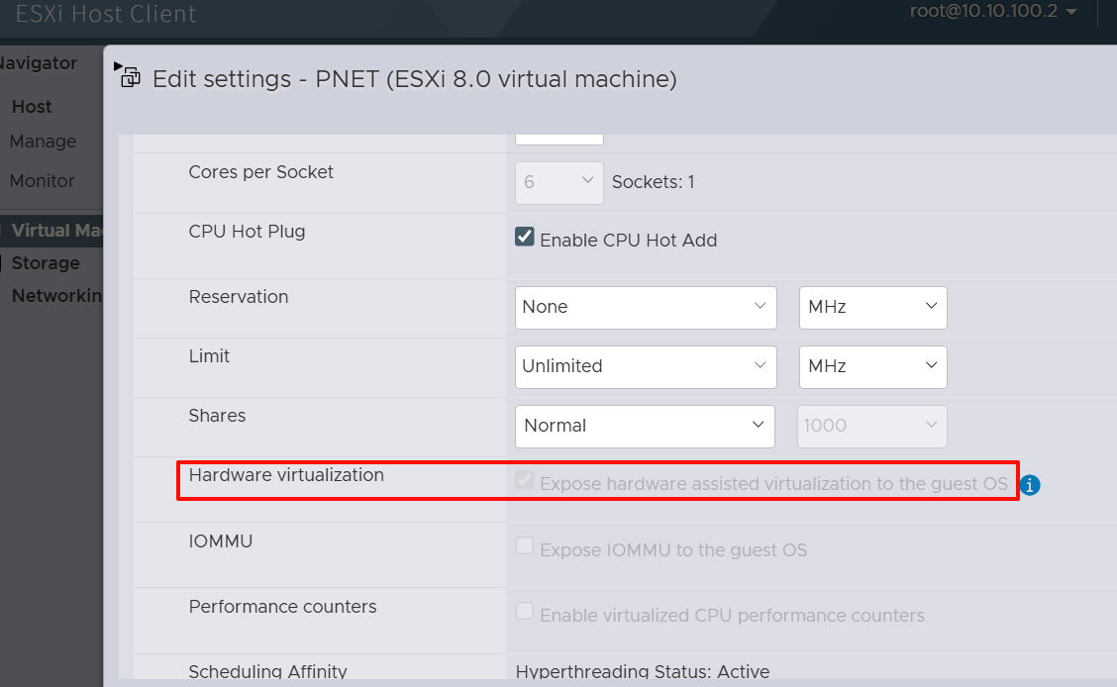Screen dimensions: 1117x687
Task: Select Storage in the Navigator
Action: (46, 263)
